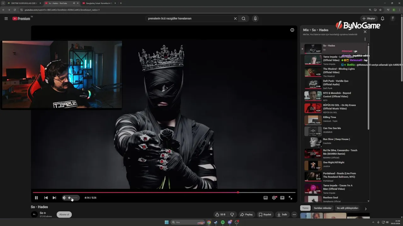403x226 pixels.
Task: Open the YouTube hamburger guide menu
Action: (x=6, y=19)
